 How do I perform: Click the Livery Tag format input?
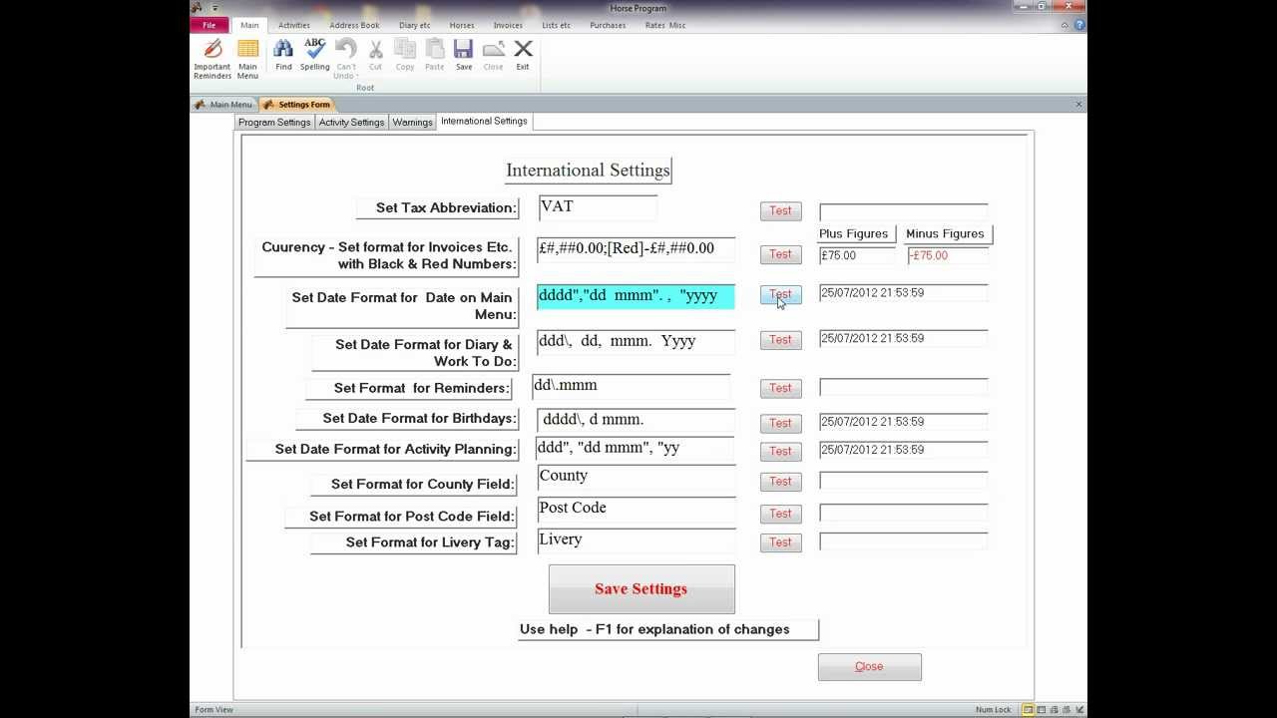[x=636, y=541]
